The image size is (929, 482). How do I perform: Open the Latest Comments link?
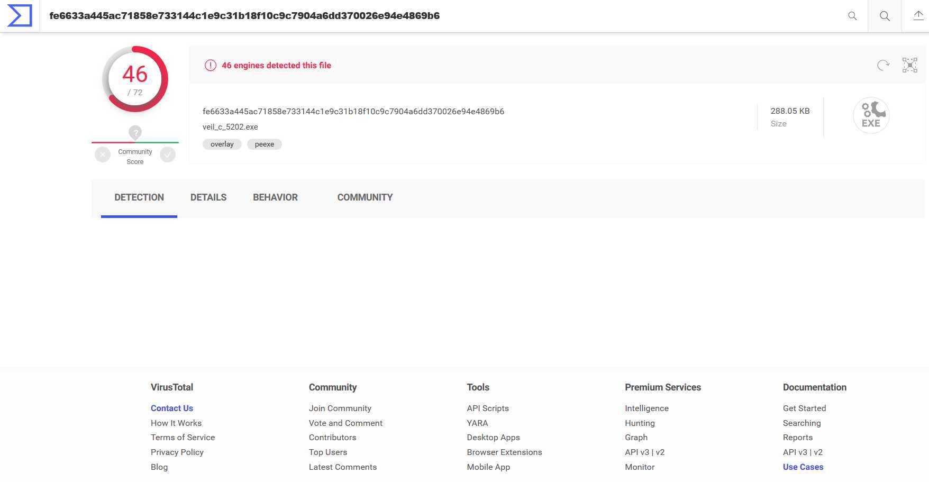click(343, 467)
